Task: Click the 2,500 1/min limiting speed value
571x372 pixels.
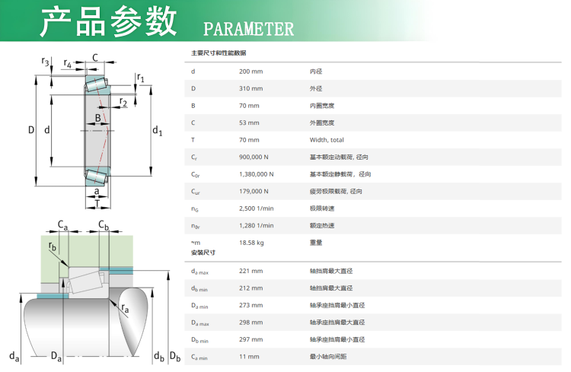Action: coord(256,208)
